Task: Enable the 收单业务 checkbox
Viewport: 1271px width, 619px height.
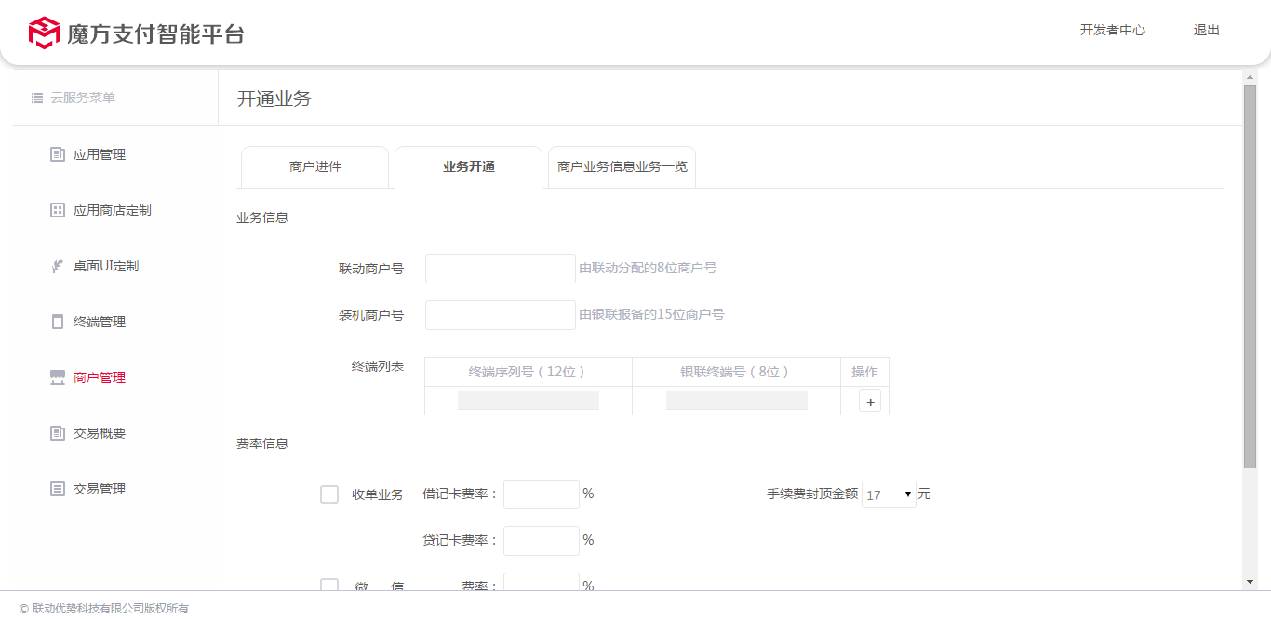Action: (x=329, y=494)
